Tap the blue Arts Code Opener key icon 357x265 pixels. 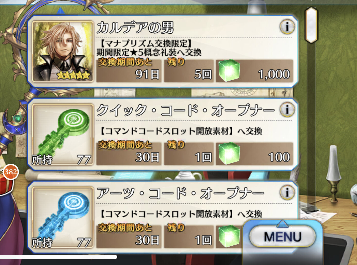[63, 217]
